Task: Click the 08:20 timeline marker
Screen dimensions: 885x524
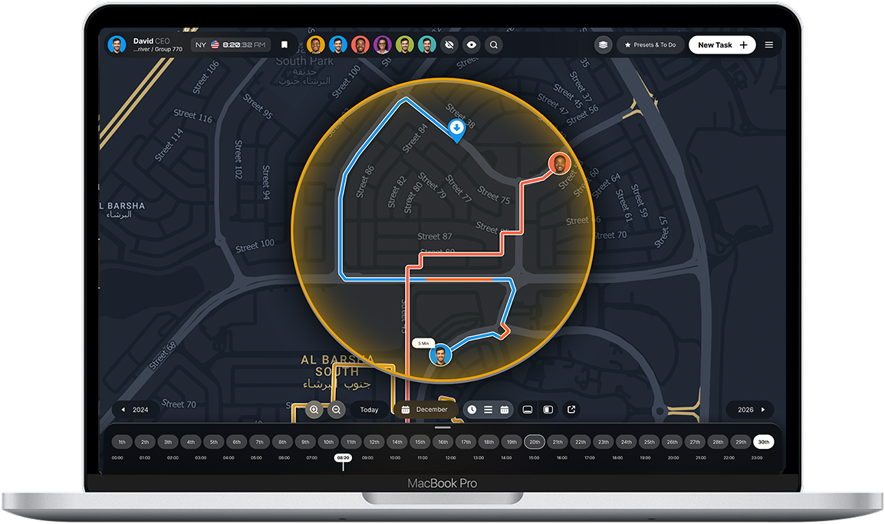Action: [x=342, y=458]
